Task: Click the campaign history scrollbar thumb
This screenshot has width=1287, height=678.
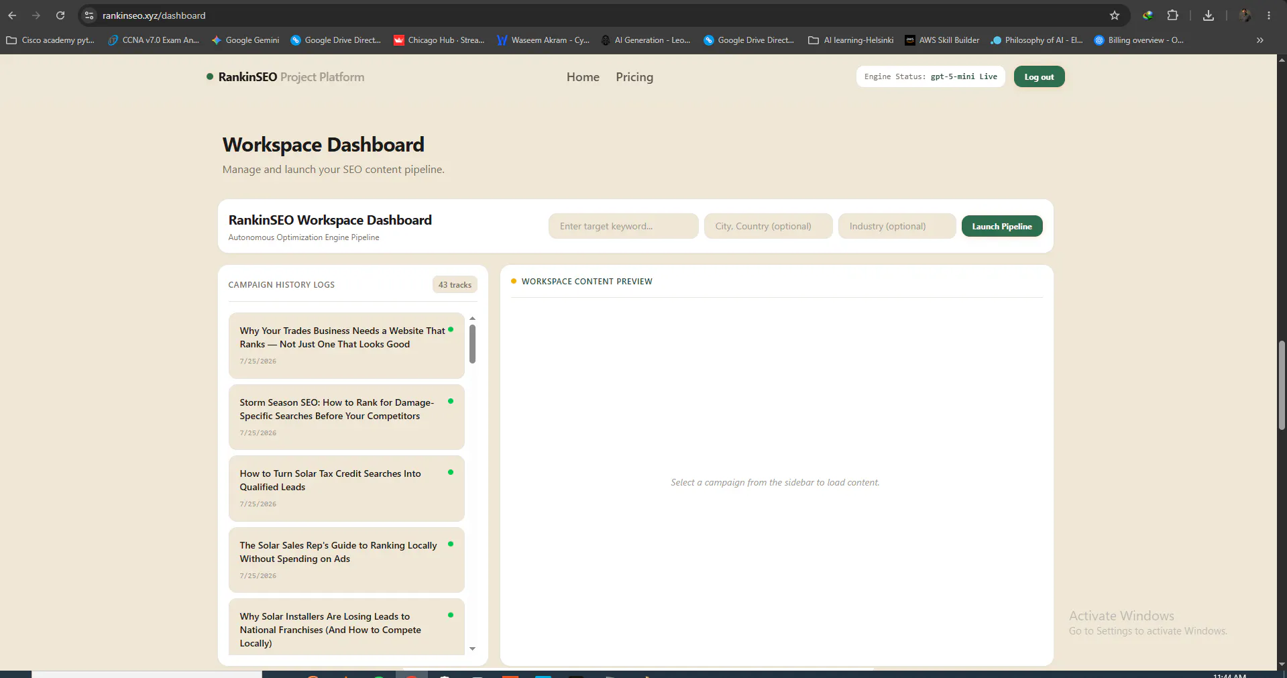Action: point(472,344)
